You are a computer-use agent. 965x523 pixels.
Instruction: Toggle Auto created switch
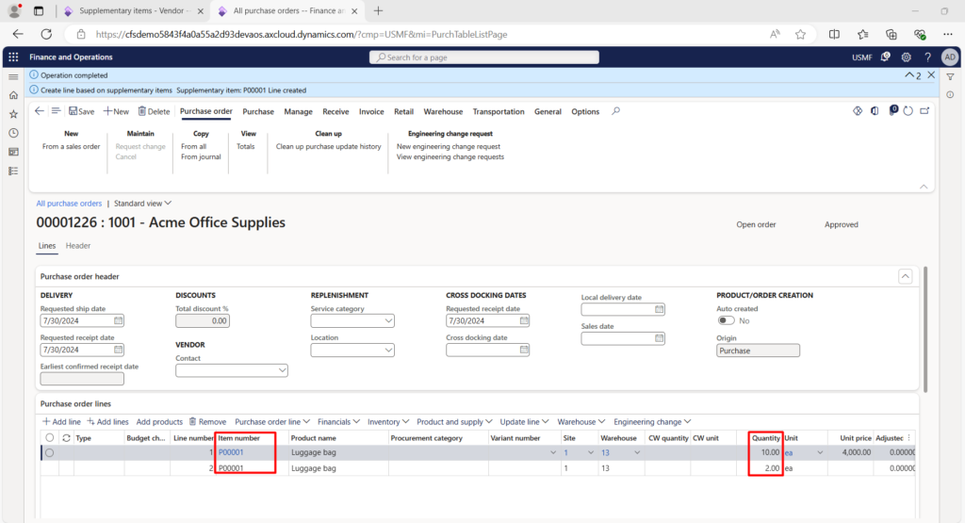point(726,320)
